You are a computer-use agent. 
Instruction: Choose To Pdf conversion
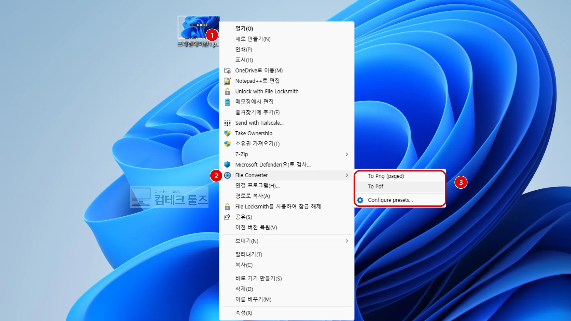coord(400,186)
